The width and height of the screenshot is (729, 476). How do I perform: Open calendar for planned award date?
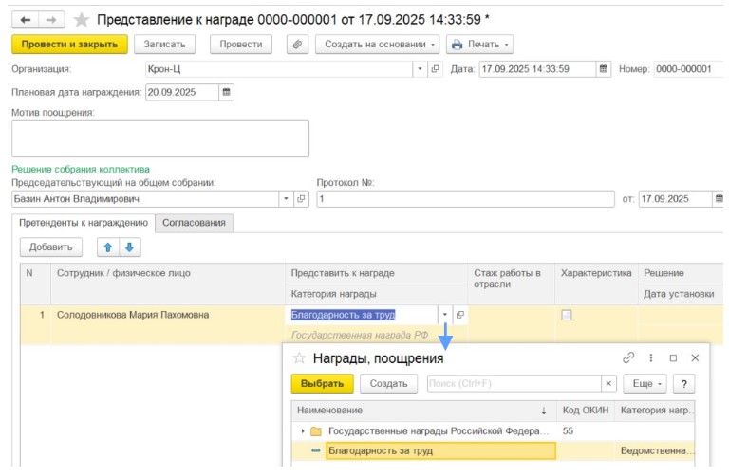[x=226, y=92]
